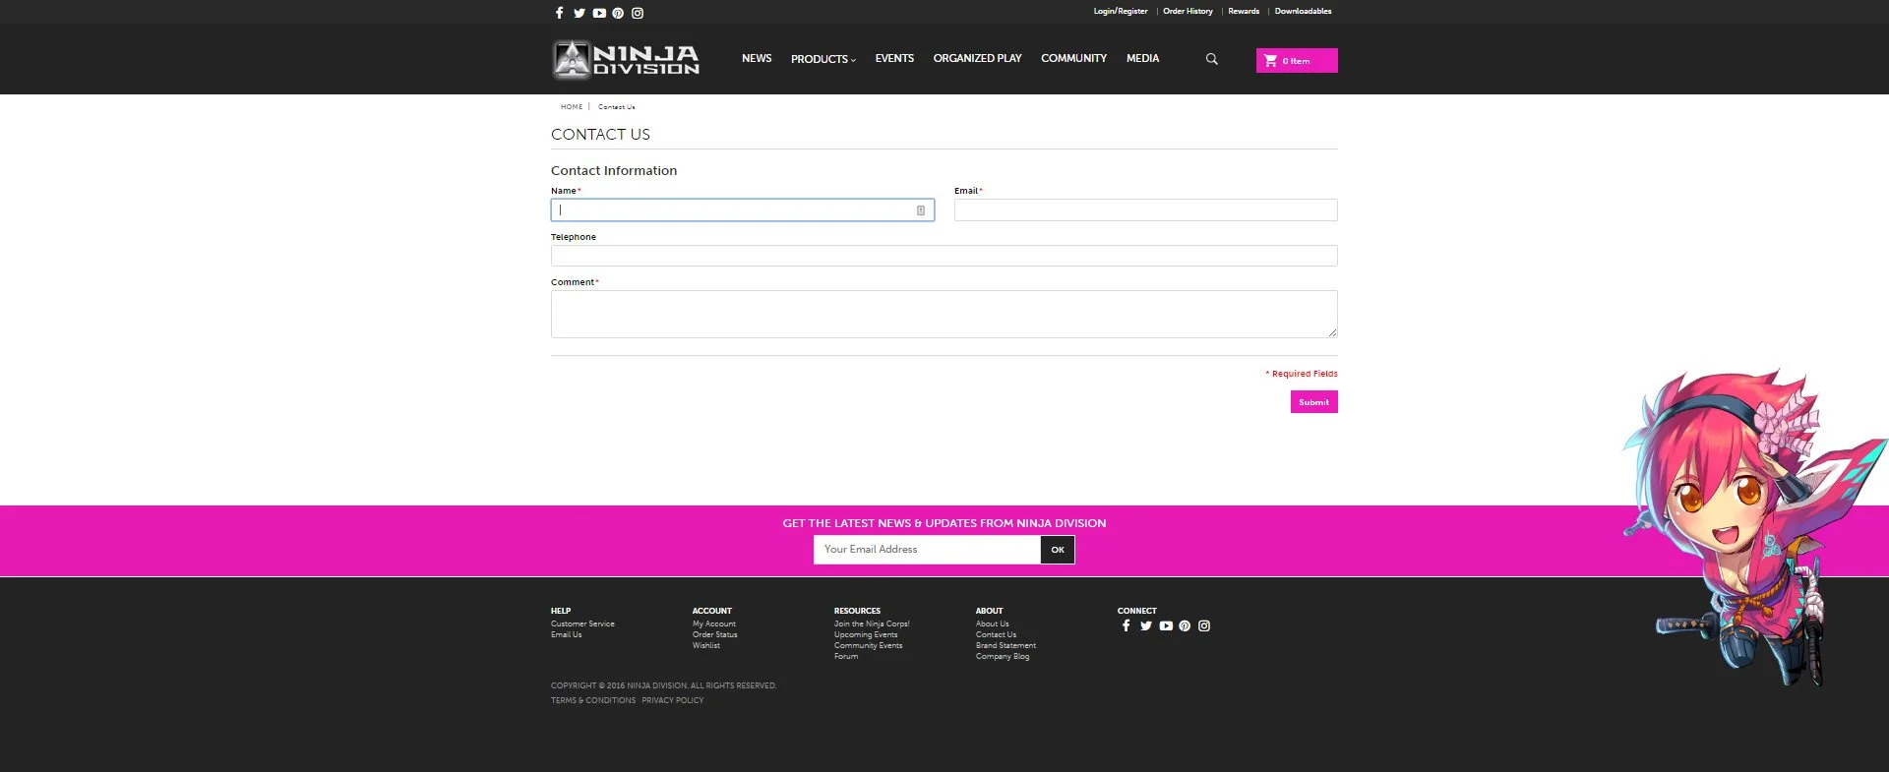Open the Company Blog footer link
This screenshot has width=1889, height=772.
tap(1003, 657)
